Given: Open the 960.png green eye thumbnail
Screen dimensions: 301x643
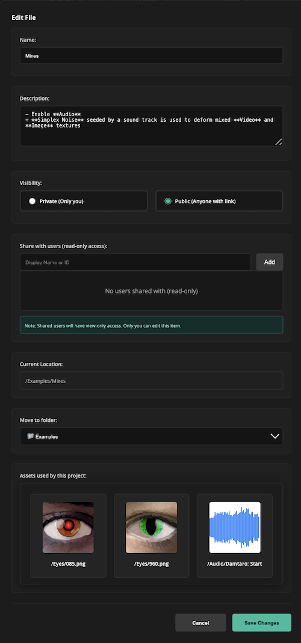Looking at the screenshot, I should tap(152, 527).
